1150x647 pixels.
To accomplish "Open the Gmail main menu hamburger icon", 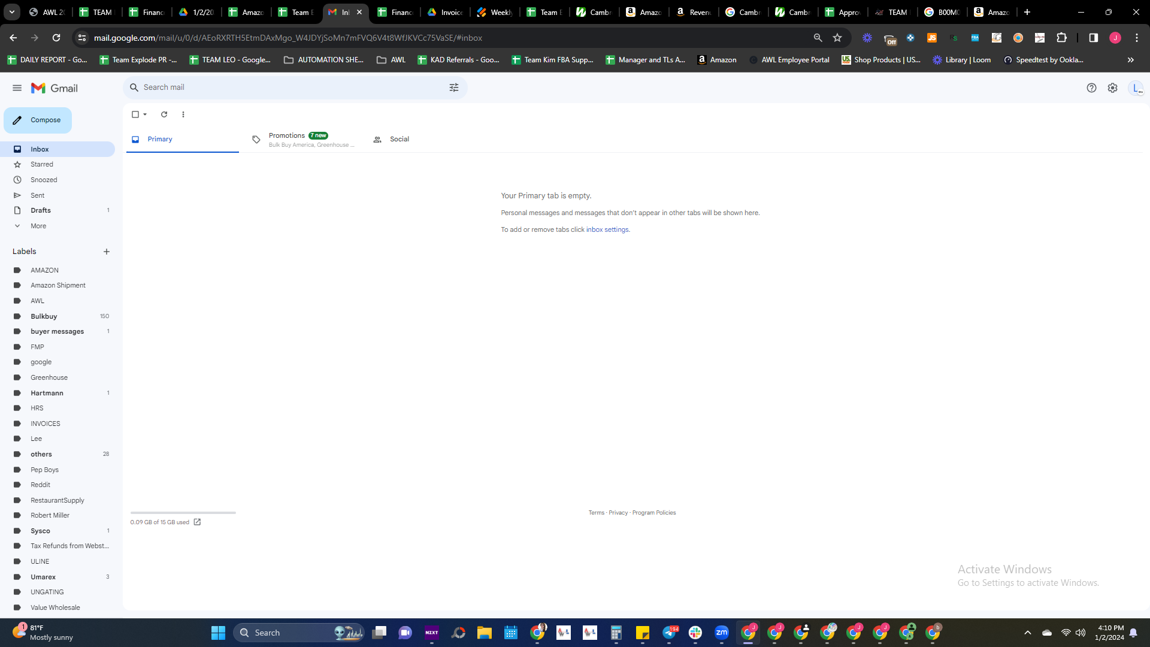I will pyautogui.click(x=17, y=88).
